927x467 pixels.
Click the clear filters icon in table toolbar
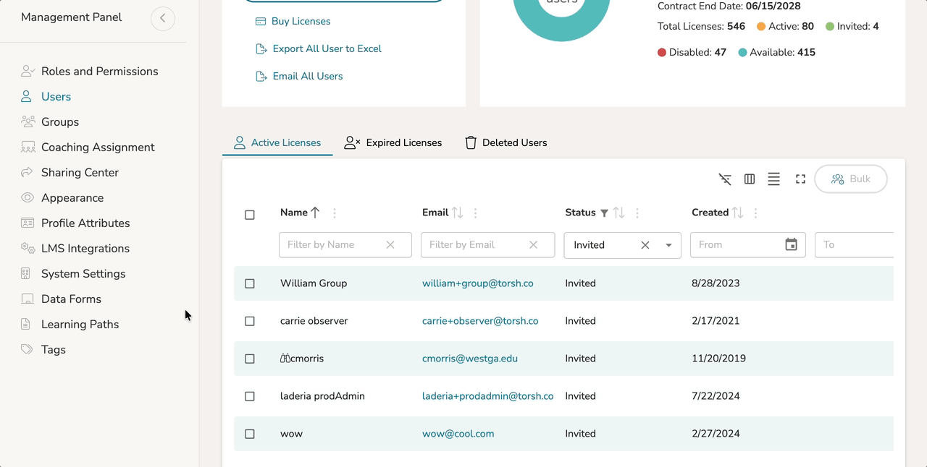point(725,179)
